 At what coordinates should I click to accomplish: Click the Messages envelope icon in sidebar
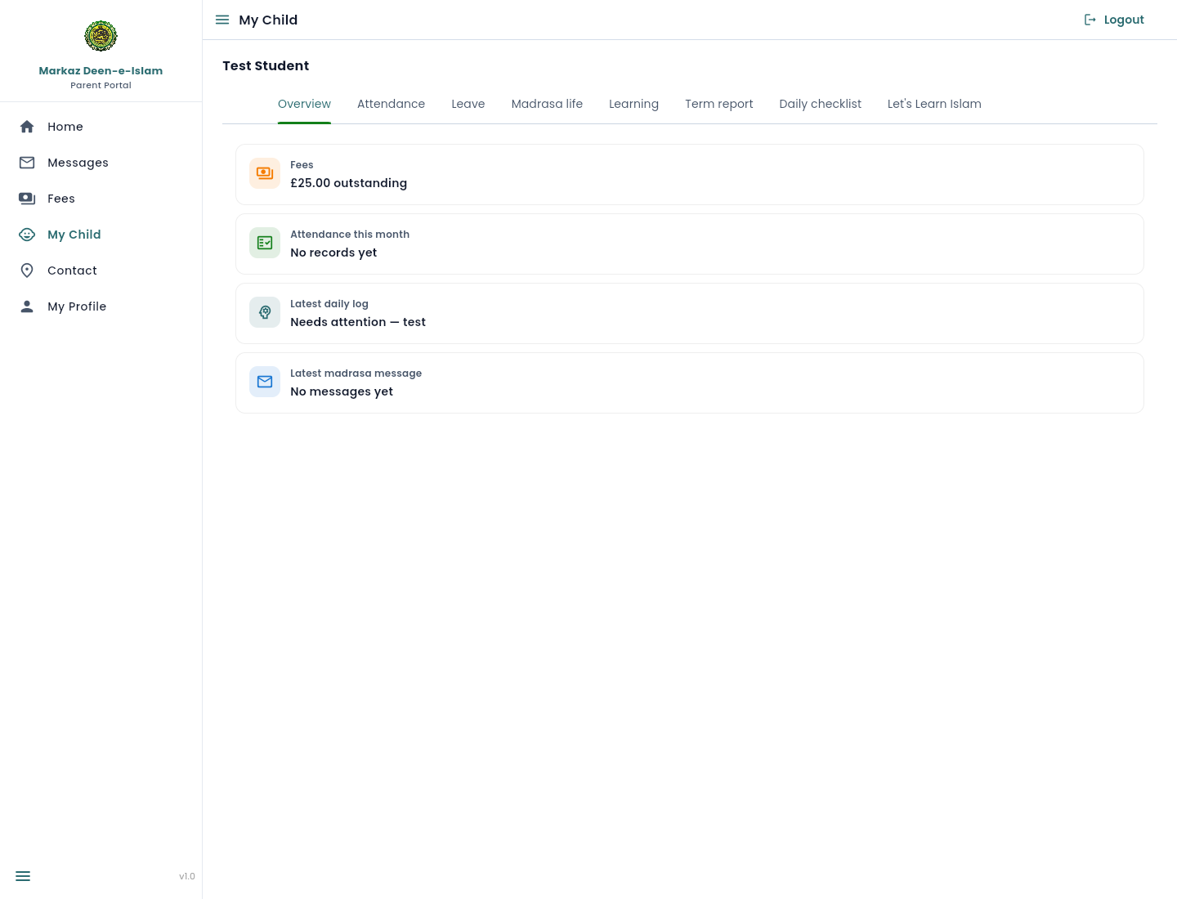tap(27, 163)
